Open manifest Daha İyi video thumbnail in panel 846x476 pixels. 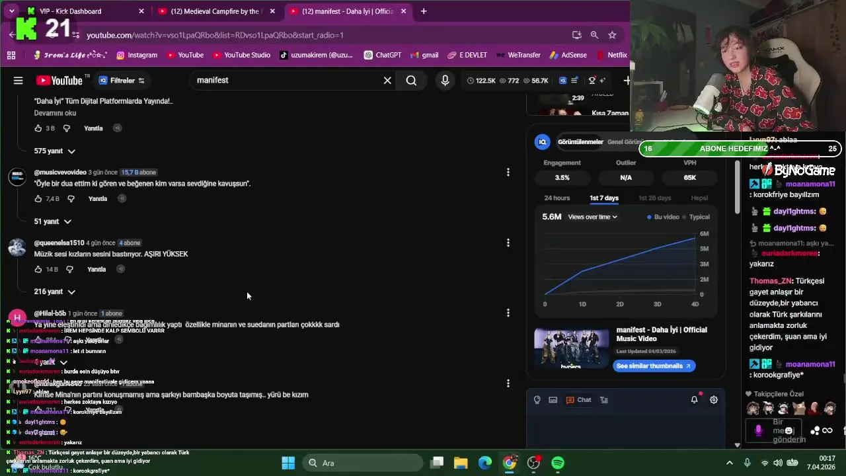[571, 348]
